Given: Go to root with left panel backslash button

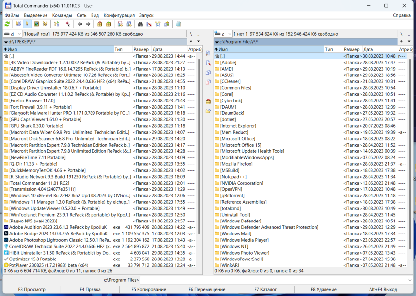Looking at the screenshot, I should click(191, 34).
